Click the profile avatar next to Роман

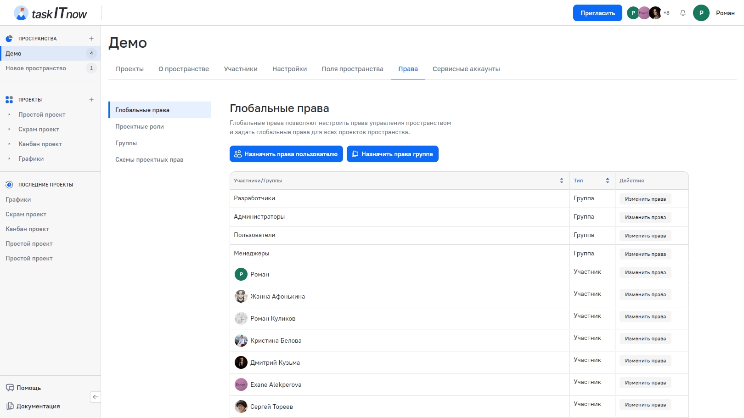(x=701, y=13)
